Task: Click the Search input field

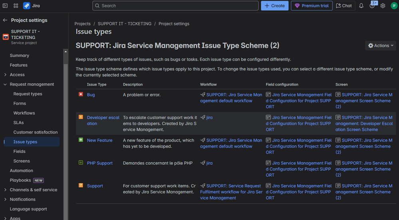Action: click(x=176, y=6)
